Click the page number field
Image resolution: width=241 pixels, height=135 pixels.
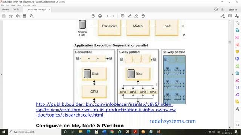107,16
